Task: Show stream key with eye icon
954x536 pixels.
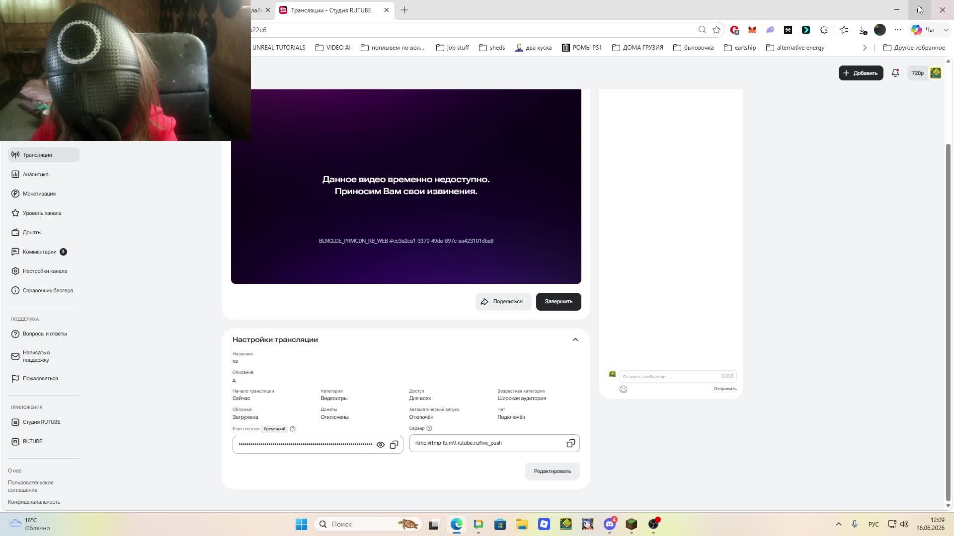Action: 381,445
